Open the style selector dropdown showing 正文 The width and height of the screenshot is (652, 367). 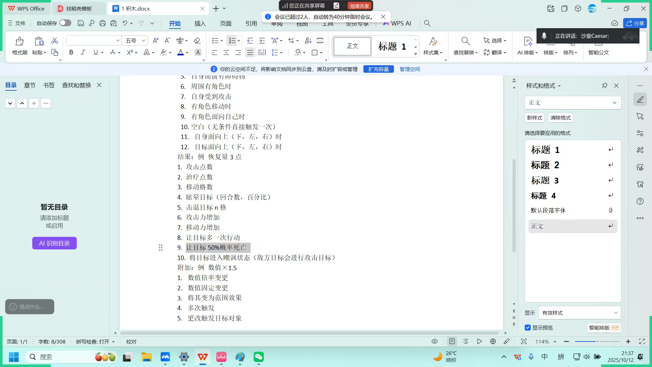573,103
